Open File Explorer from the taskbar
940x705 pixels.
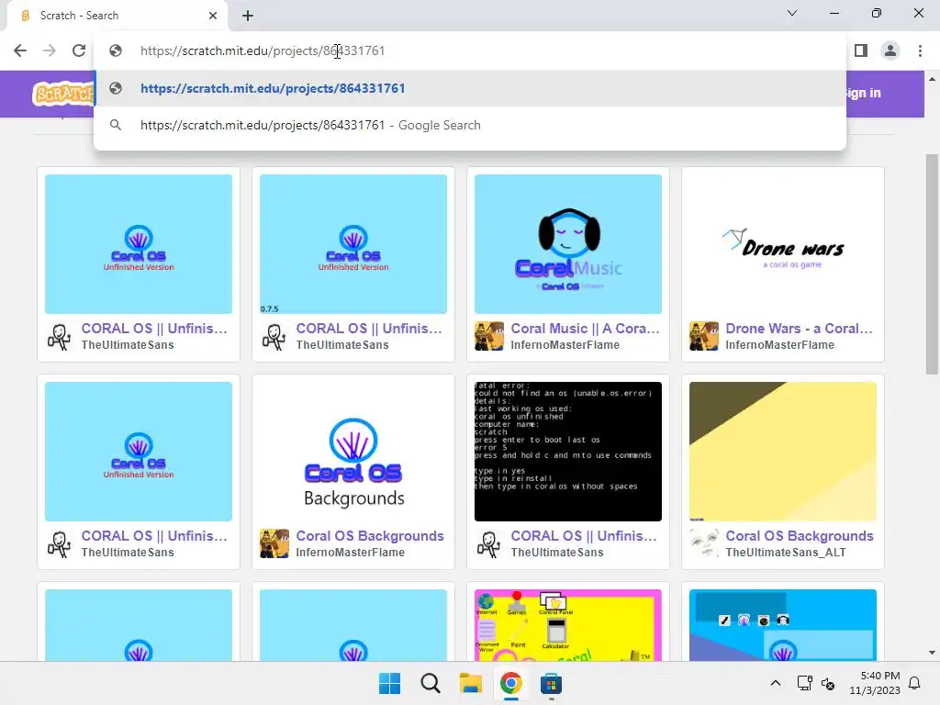point(471,683)
